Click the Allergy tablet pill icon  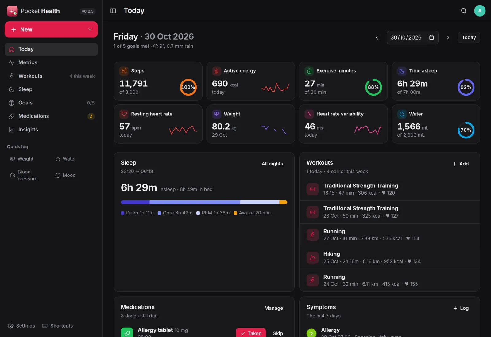click(127, 333)
